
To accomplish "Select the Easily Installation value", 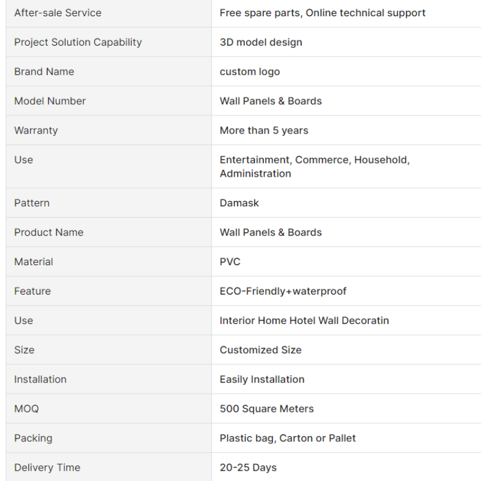I will coord(262,379).
